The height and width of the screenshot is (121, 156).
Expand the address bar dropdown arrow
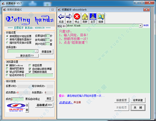pyautogui.click(x=140, y=25)
